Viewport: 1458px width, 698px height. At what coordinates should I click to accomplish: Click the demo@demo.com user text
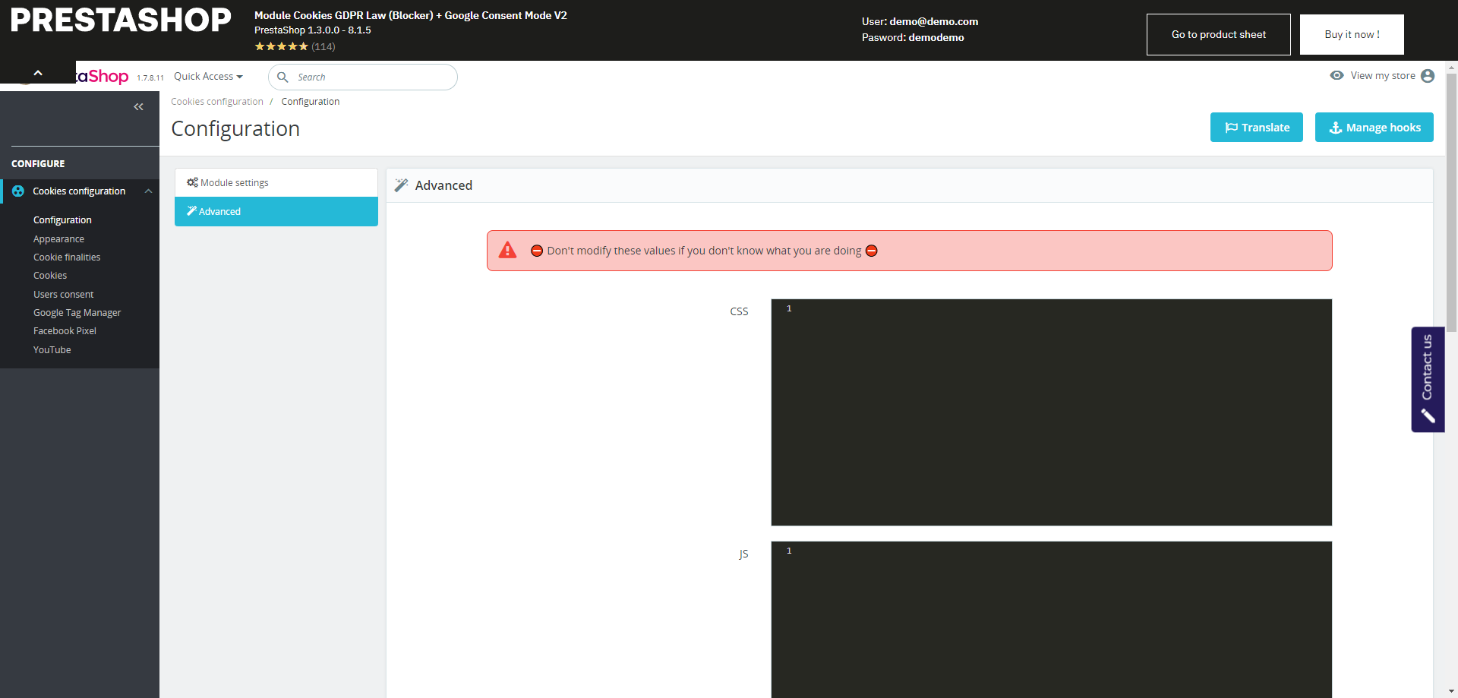pyautogui.click(x=934, y=21)
